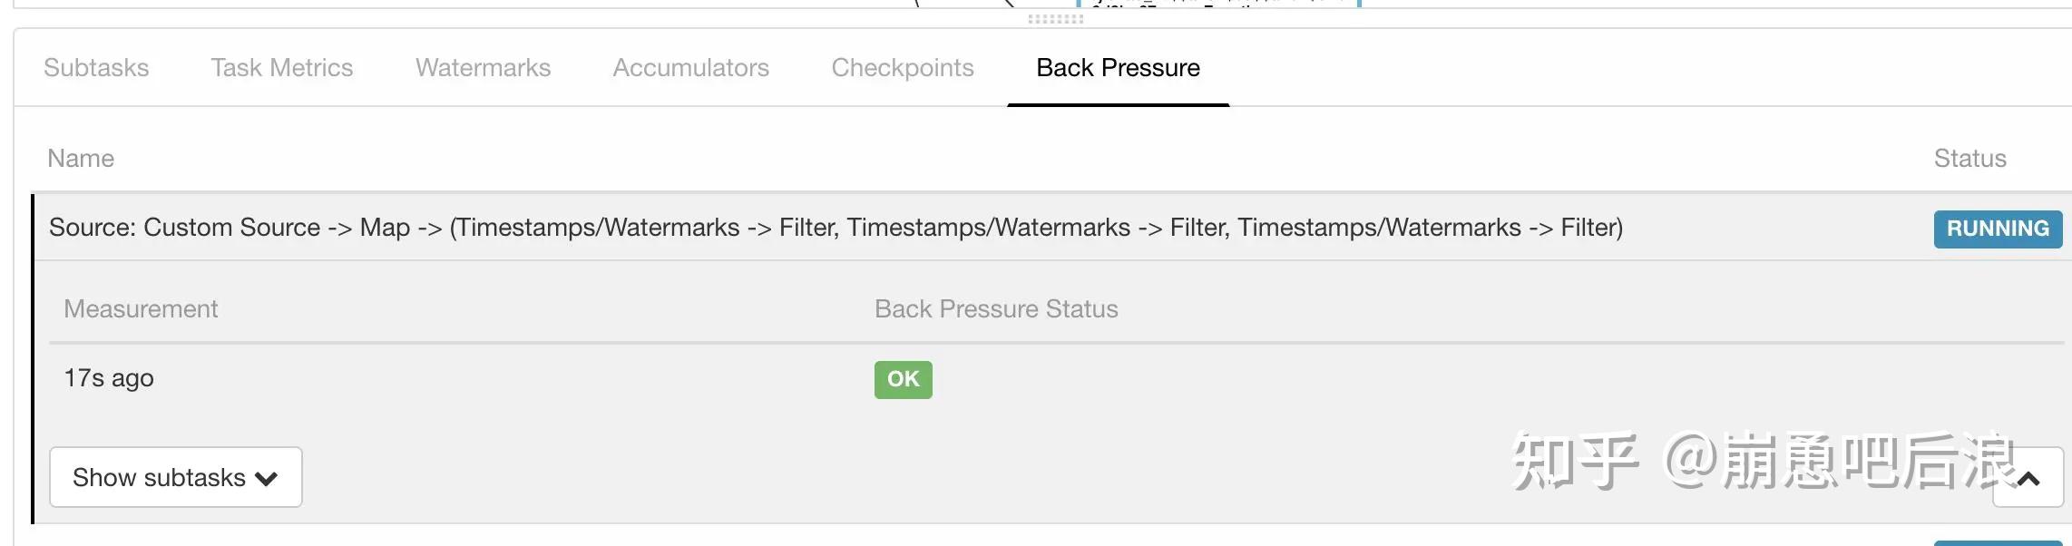Click the green OK back pressure badge
Screen dimensions: 2072x546
click(x=903, y=379)
